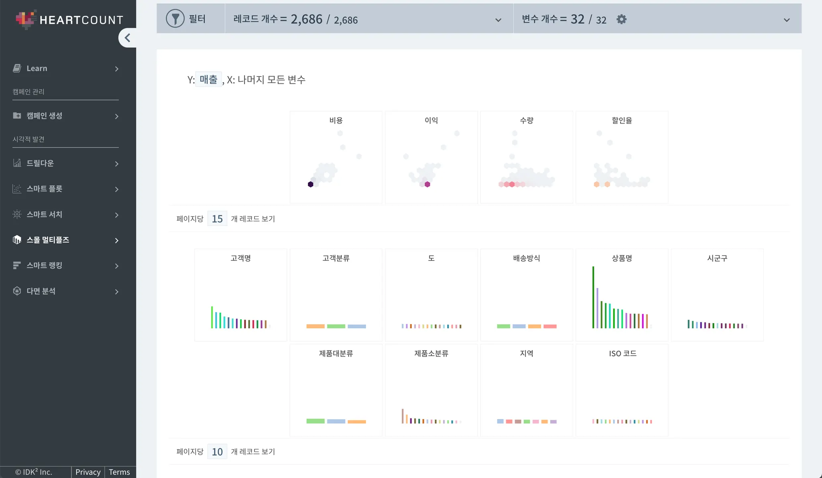Click the 스마트 플롯 scatter icon
The image size is (822, 478).
17,188
